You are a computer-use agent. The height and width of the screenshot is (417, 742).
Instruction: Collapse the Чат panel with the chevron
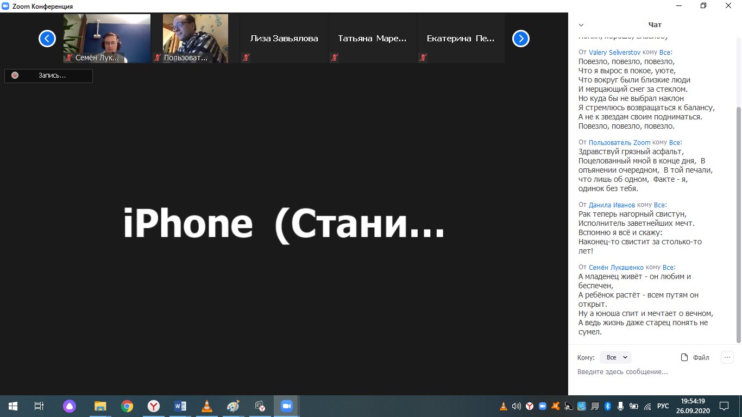click(x=581, y=25)
